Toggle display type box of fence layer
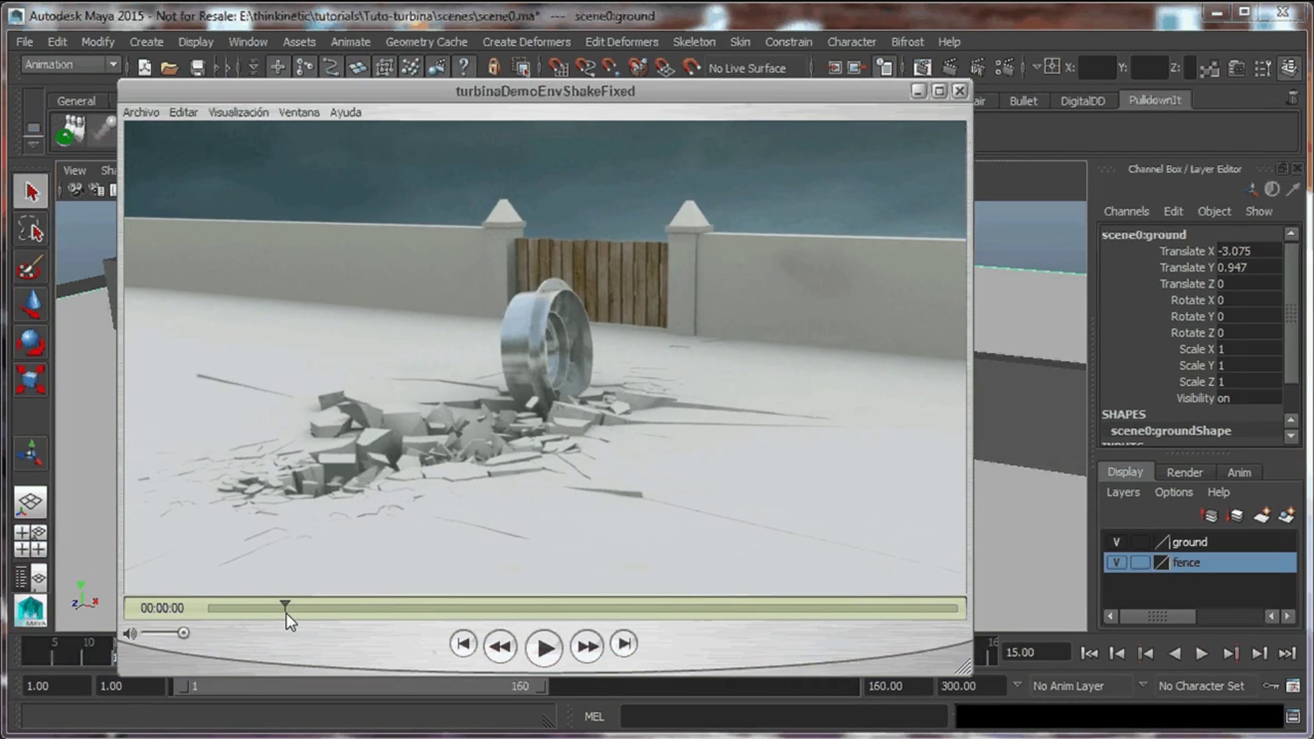The width and height of the screenshot is (1314, 739). coord(1140,562)
